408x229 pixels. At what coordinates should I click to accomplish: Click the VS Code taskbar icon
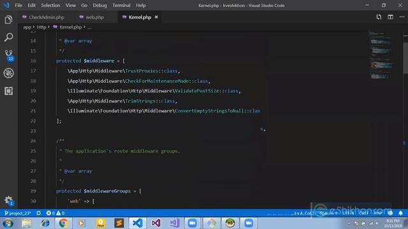pyautogui.click(x=138, y=223)
